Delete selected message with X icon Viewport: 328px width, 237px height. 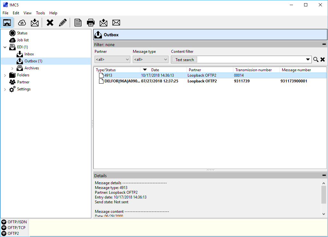(x=50, y=23)
